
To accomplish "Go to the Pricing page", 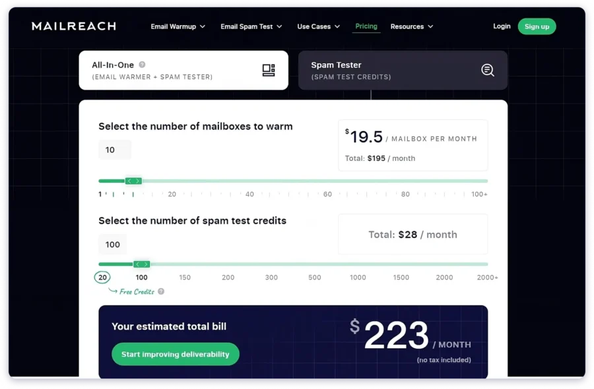I will [366, 26].
